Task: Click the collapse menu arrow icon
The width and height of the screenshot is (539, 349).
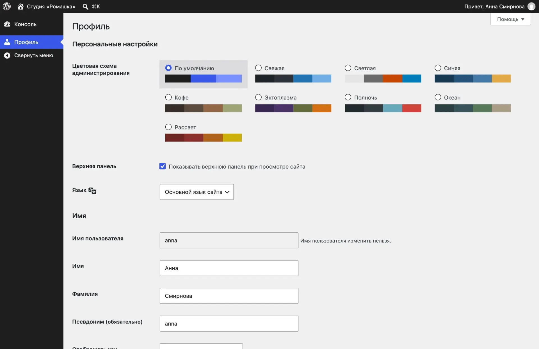Action: pyautogui.click(x=7, y=55)
